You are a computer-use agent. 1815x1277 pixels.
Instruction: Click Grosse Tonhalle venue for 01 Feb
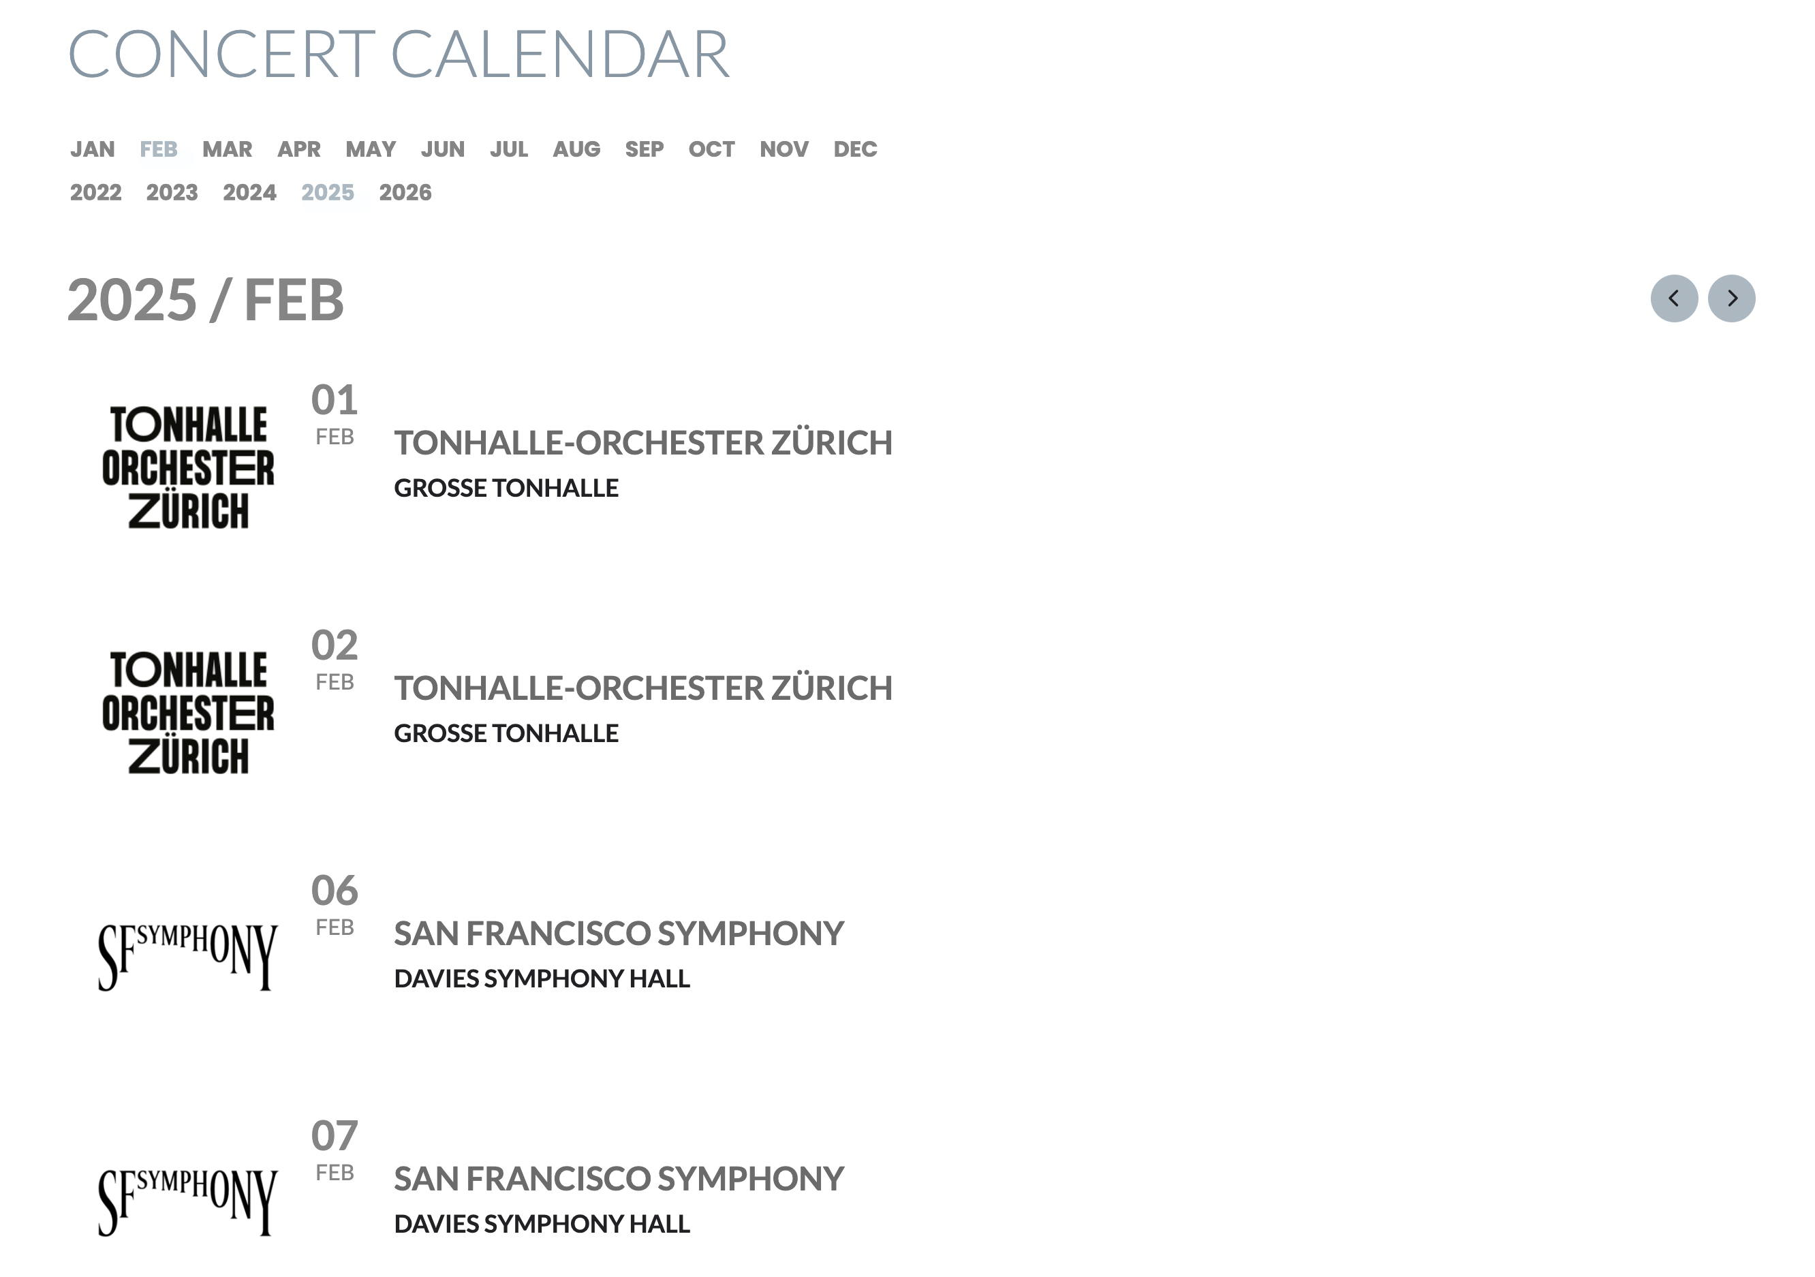[506, 488]
